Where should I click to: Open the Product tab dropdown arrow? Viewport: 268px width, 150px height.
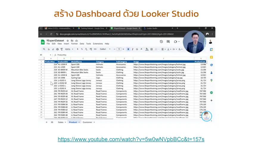click(79, 122)
